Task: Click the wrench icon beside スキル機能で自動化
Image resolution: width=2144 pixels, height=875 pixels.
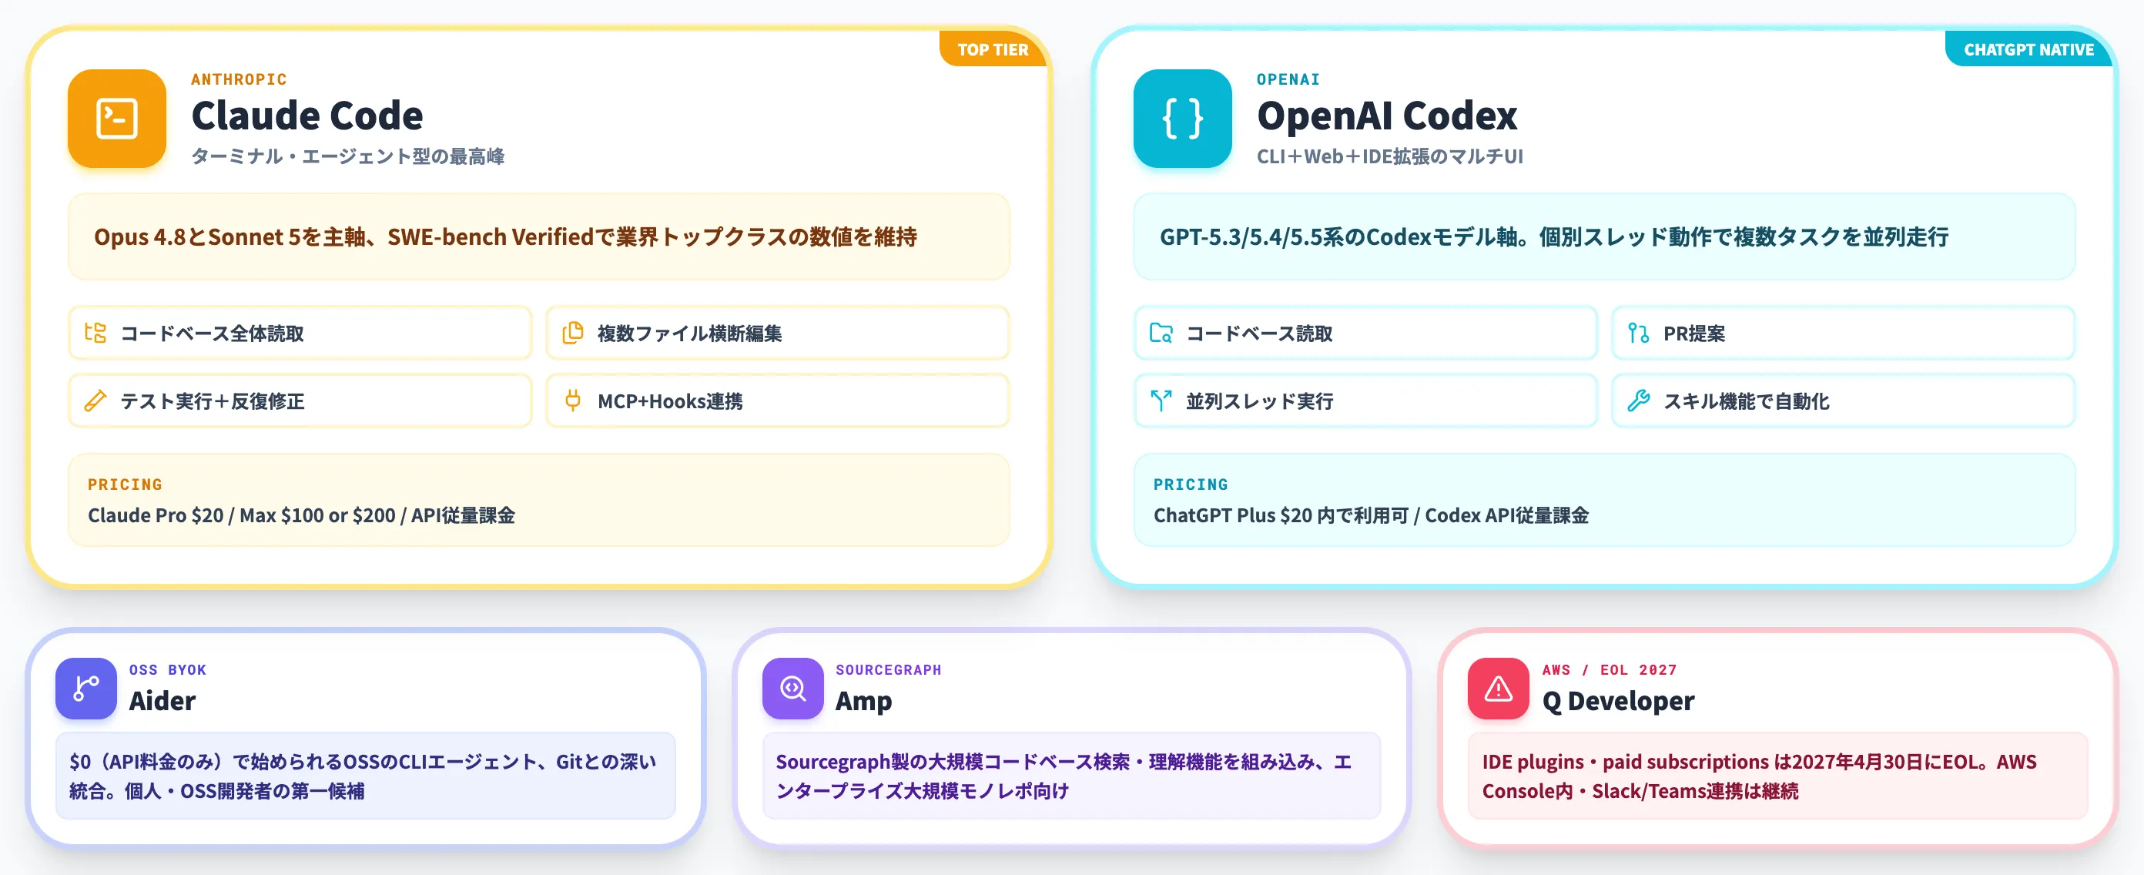Action: [x=1638, y=401]
